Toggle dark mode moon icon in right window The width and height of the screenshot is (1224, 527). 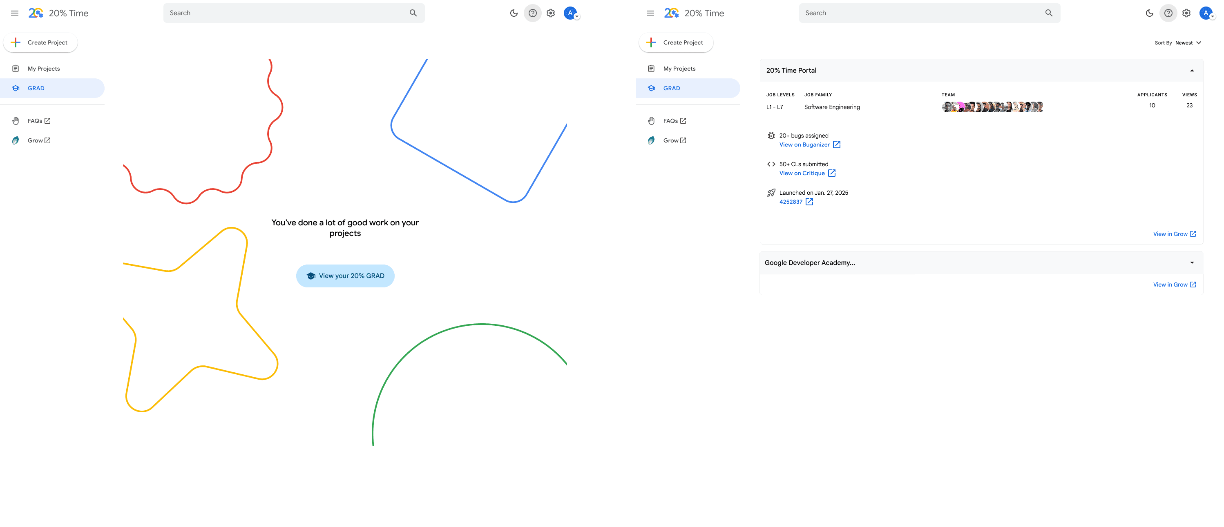[1149, 13]
